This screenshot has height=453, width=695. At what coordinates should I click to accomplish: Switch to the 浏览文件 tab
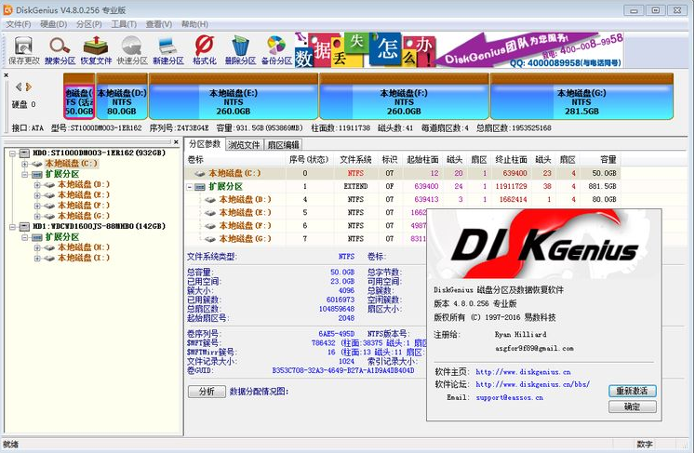[x=245, y=145]
